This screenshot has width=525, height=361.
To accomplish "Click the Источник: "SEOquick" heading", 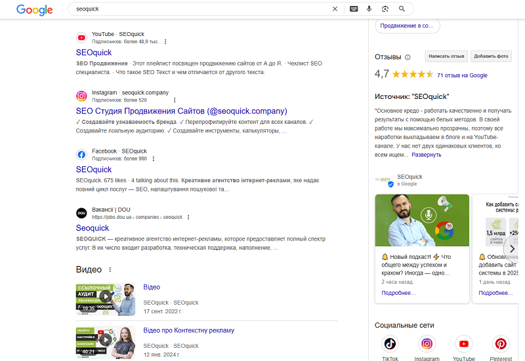I will coord(412,96).
